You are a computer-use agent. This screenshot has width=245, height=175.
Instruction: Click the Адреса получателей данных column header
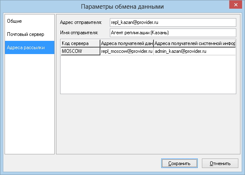point(127,43)
